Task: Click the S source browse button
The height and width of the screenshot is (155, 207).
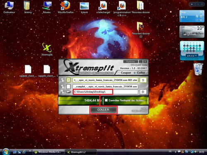Action: click(x=143, y=80)
